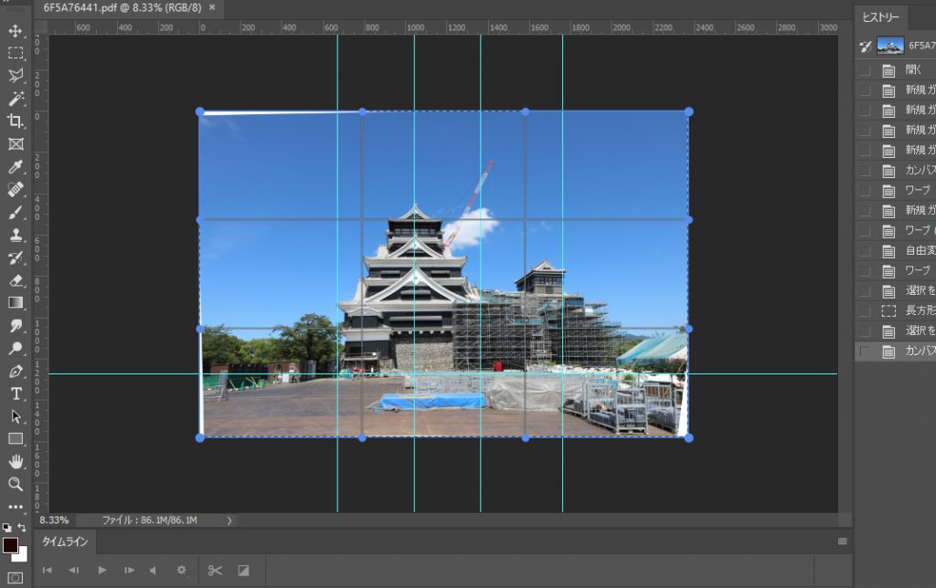The image size is (936, 588).
Task: Toggle Quick Mask mode
Action: click(16, 578)
